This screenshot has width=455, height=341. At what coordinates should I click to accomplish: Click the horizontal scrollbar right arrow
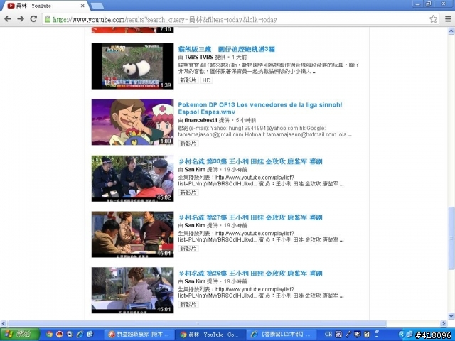tap(444, 323)
